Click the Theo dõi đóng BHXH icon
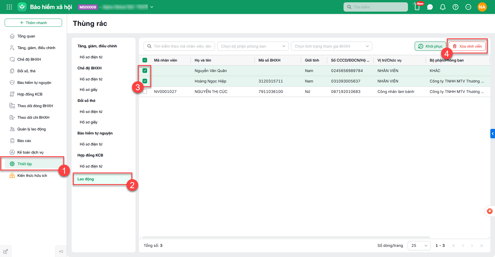This screenshot has height=257, width=495. [12, 106]
